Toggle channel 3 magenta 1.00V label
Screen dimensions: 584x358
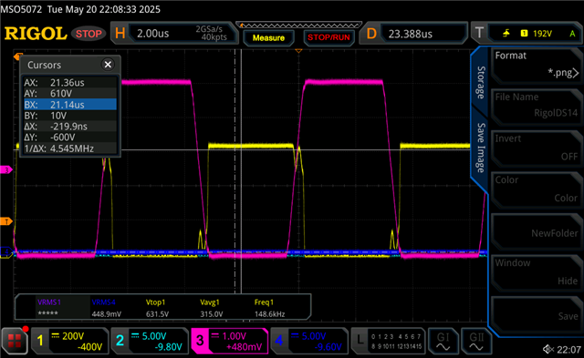point(230,342)
